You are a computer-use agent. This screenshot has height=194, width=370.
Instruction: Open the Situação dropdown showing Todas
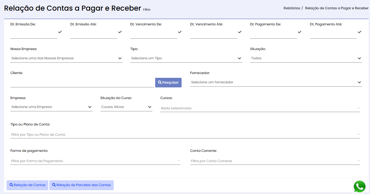306,58
